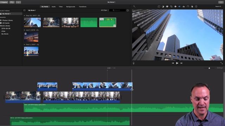Play the movie in viewer

coord(177,63)
